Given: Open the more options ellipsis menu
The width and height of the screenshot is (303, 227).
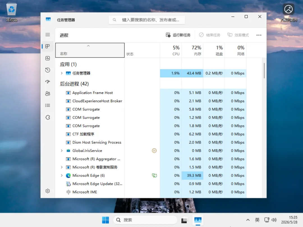Looking at the screenshot, I should point(259,35).
